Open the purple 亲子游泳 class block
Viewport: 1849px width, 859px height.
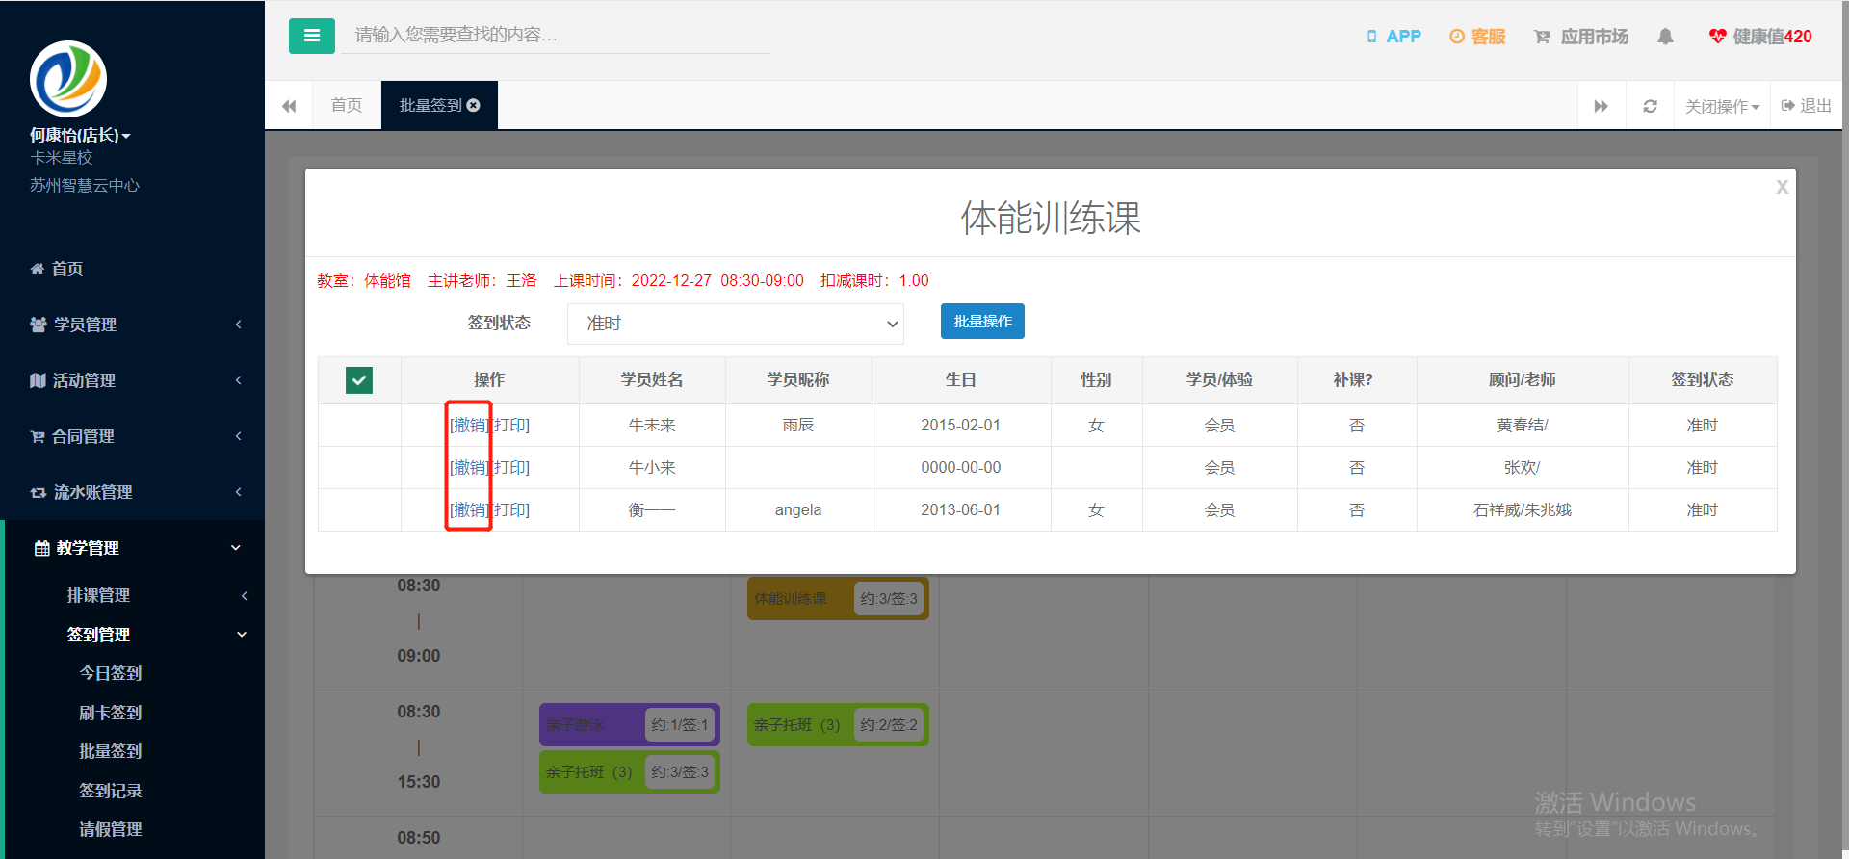pyautogui.click(x=630, y=724)
